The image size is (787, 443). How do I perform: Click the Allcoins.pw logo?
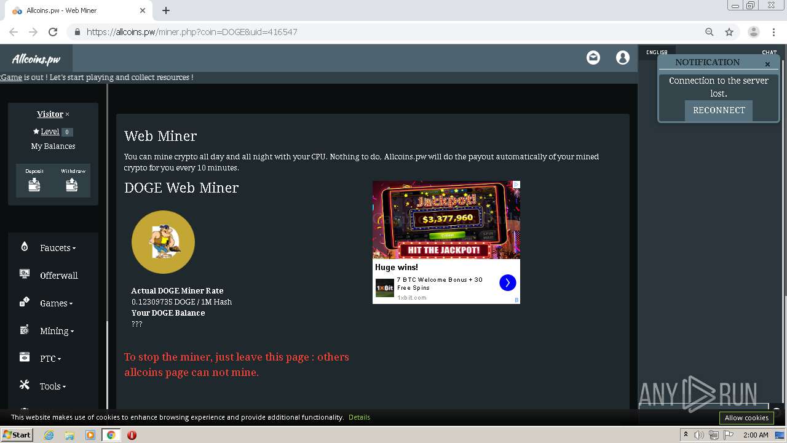[36, 59]
